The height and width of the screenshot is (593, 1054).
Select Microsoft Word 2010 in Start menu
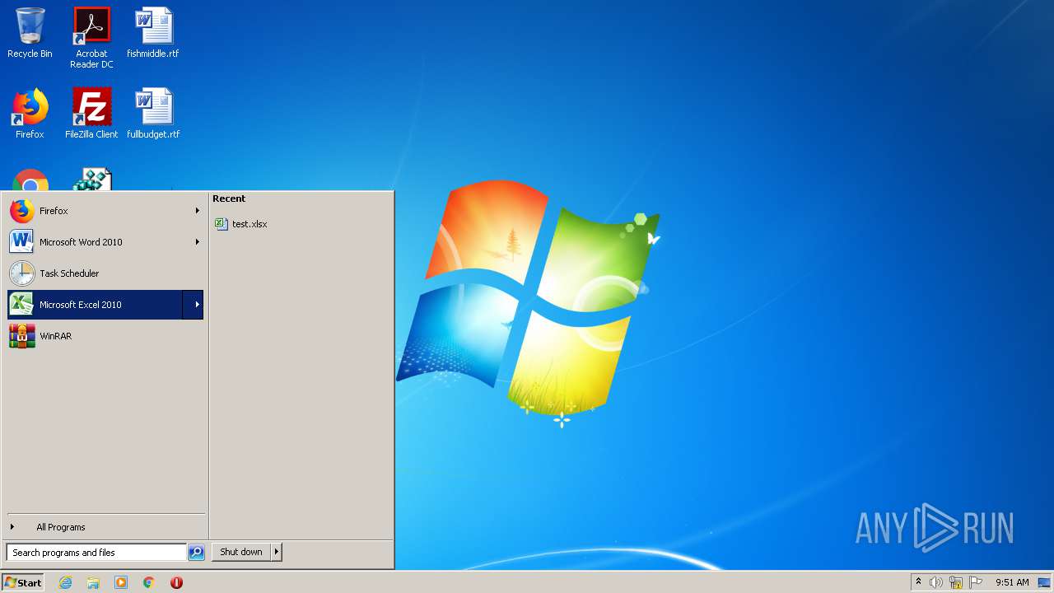pos(105,242)
